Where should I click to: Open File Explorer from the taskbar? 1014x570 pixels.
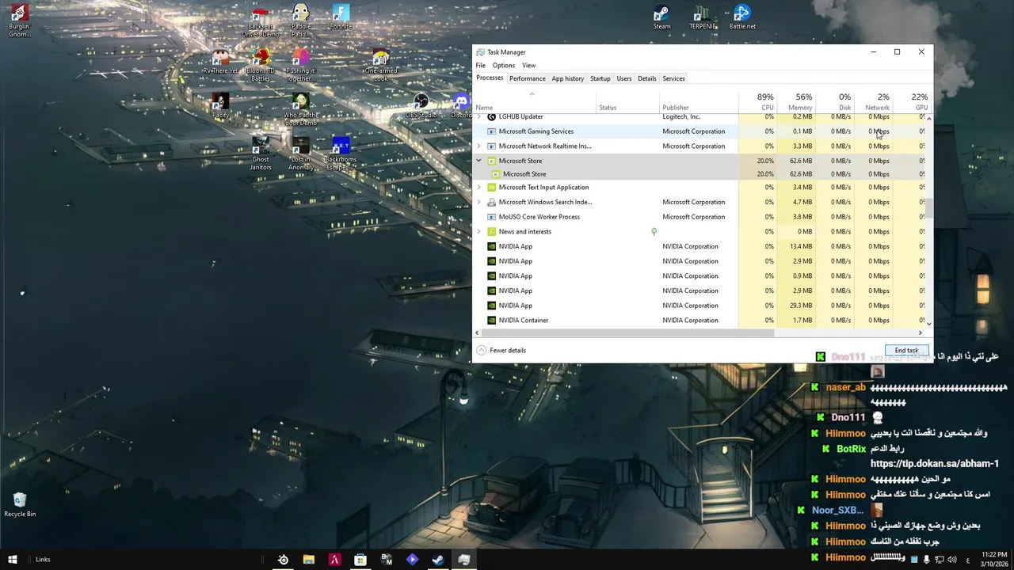tap(309, 560)
